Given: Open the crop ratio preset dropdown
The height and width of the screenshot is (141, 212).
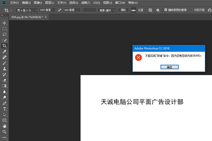Looking at the screenshot, I should coord(27,10).
